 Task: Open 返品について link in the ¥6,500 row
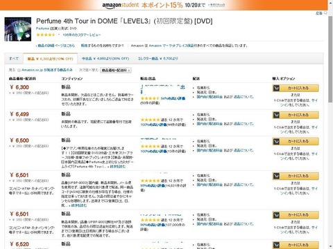(244, 150)
